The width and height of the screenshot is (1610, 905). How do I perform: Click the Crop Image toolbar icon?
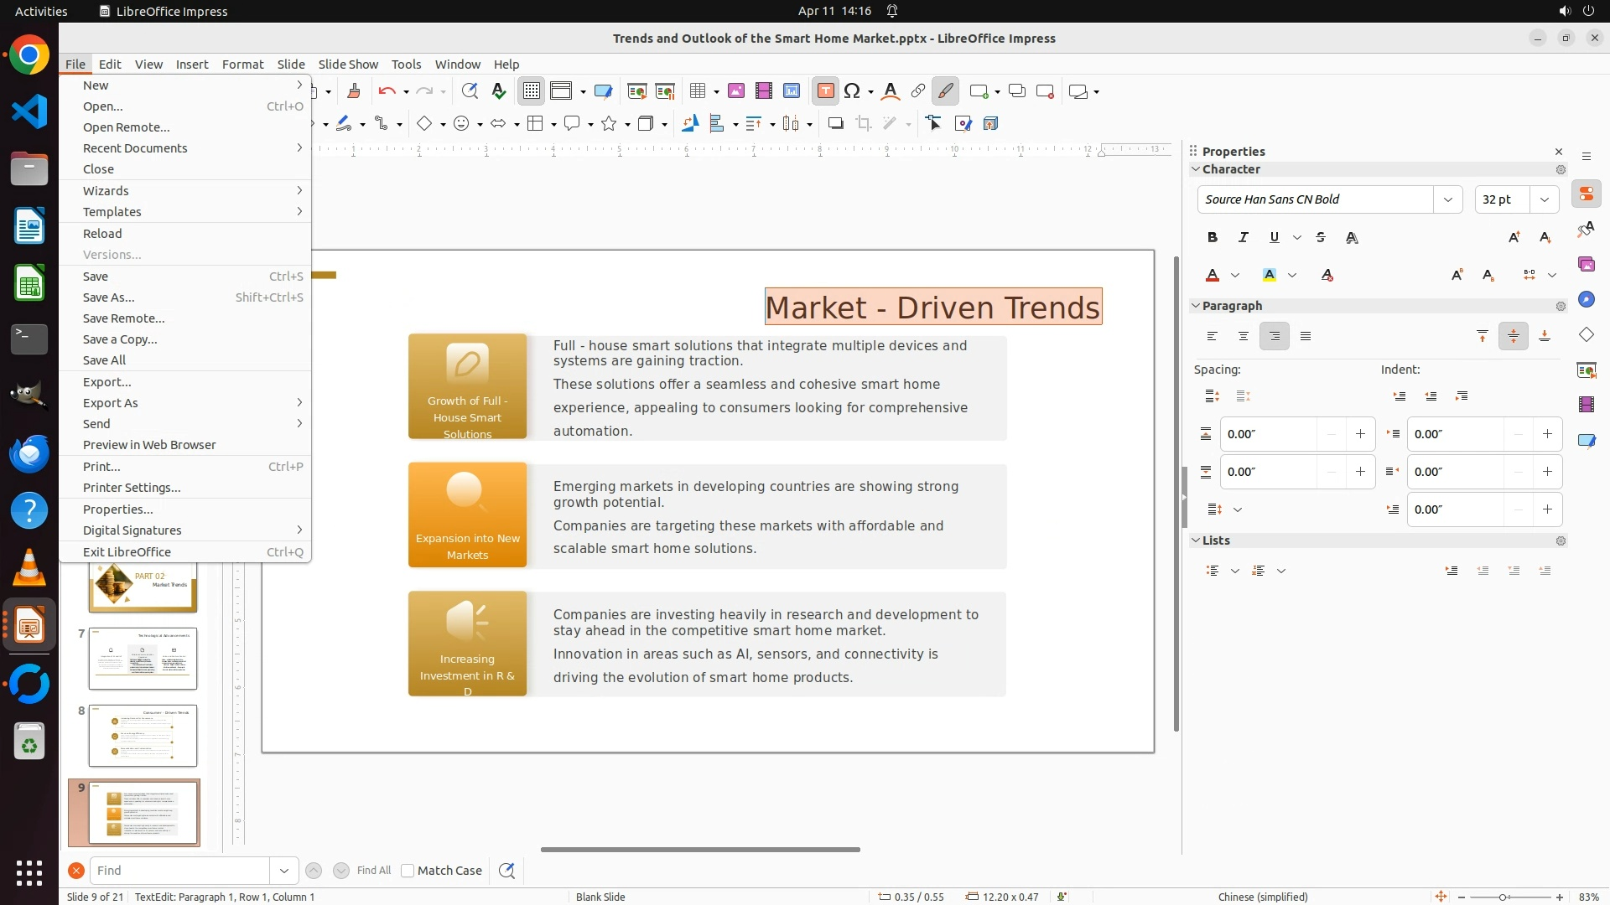point(863,124)
